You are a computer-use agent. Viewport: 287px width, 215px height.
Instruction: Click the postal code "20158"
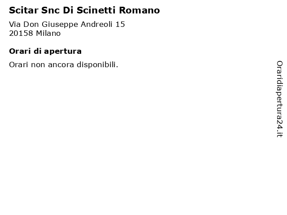[21, 33]
